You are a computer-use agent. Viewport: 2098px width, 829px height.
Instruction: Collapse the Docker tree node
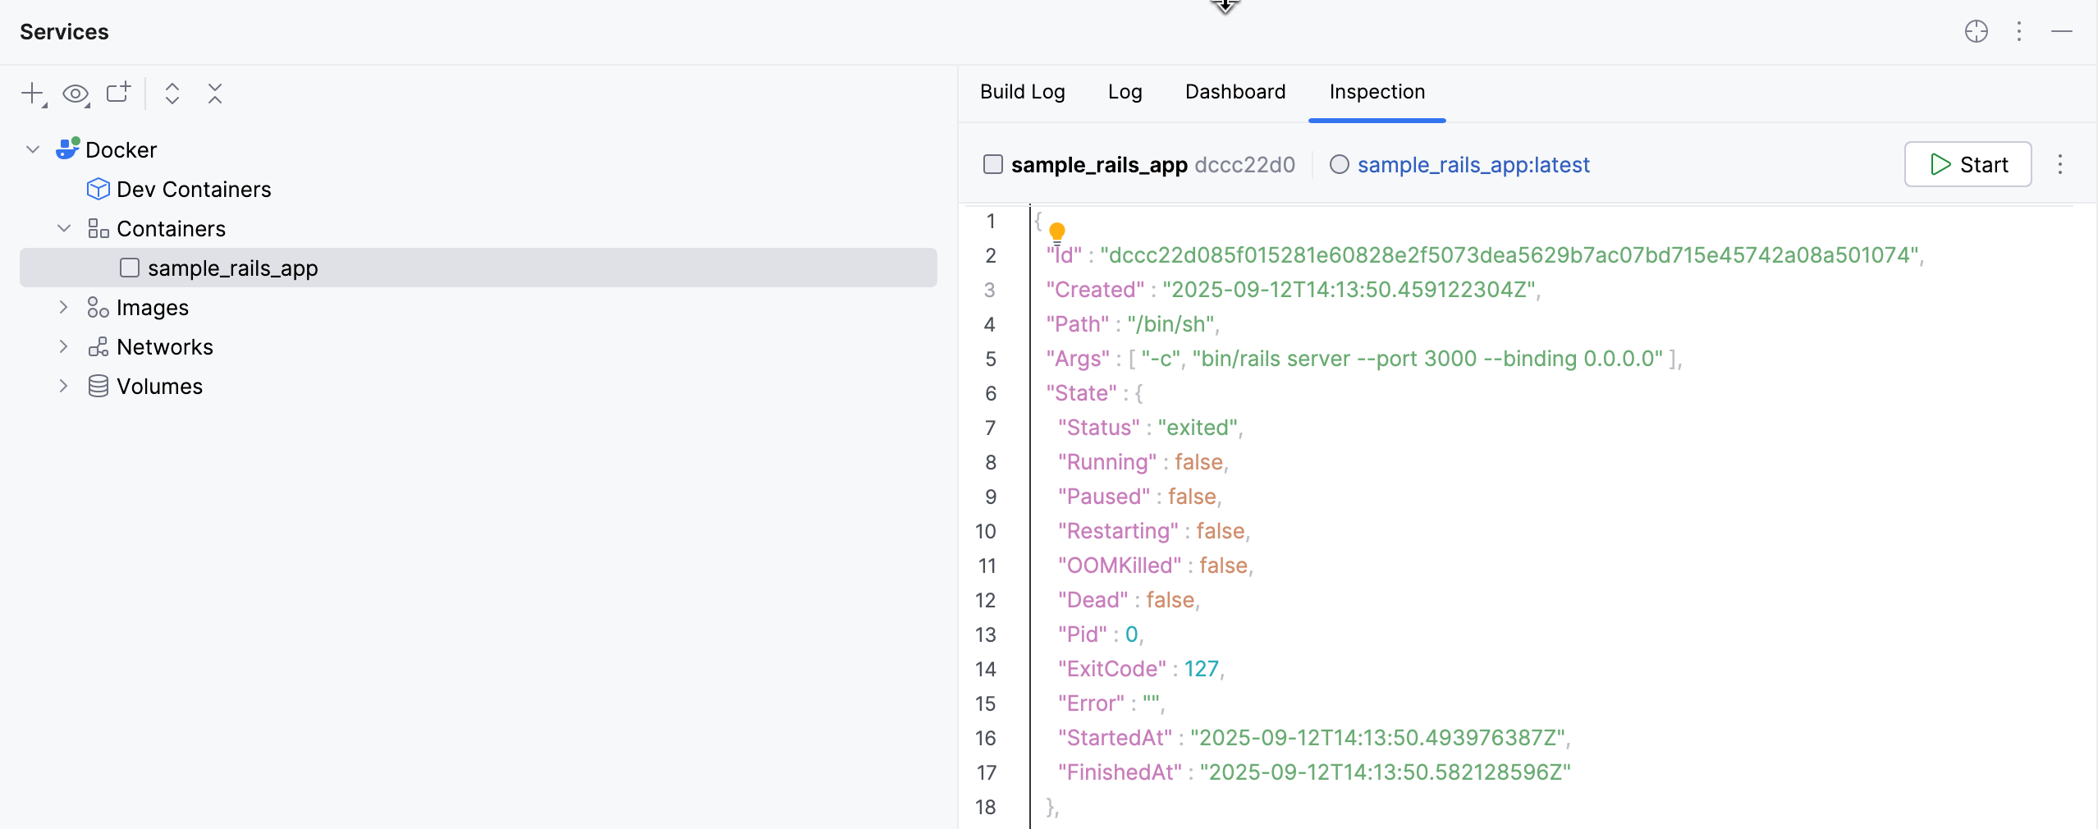click(33, 149)
